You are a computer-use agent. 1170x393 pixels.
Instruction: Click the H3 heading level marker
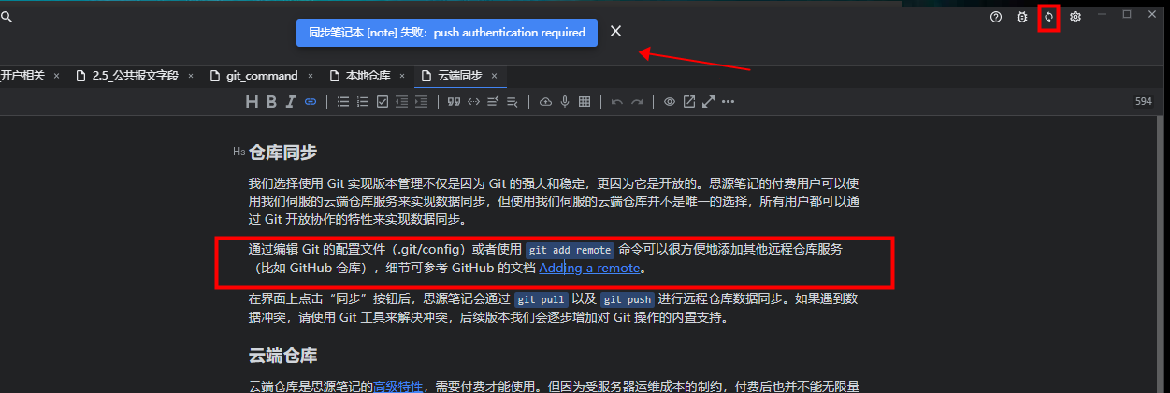pos(238,152)
